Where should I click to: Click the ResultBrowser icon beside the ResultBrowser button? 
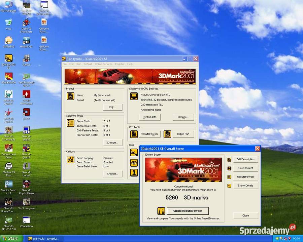(229, 177)
